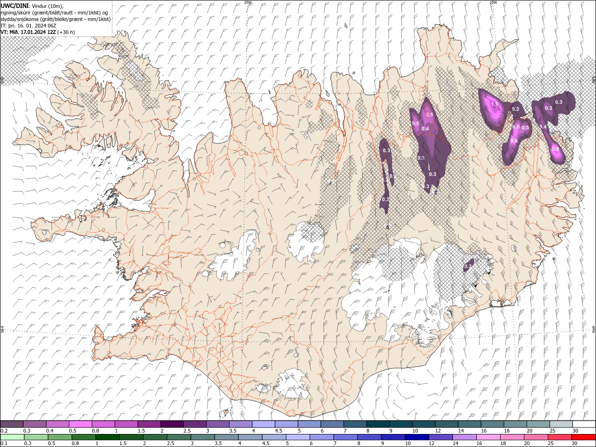This screenshot has width=596, height=447.
Task: Click the deep blue 10 swatch in the lower legend row
Action: point(417,437)
